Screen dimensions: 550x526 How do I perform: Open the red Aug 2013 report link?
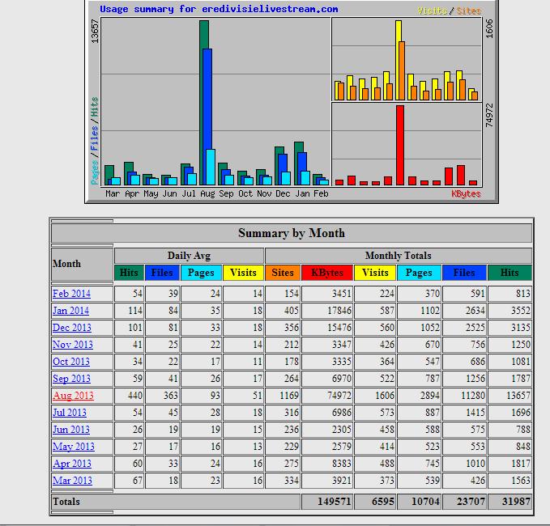click(x=73, y=396)
